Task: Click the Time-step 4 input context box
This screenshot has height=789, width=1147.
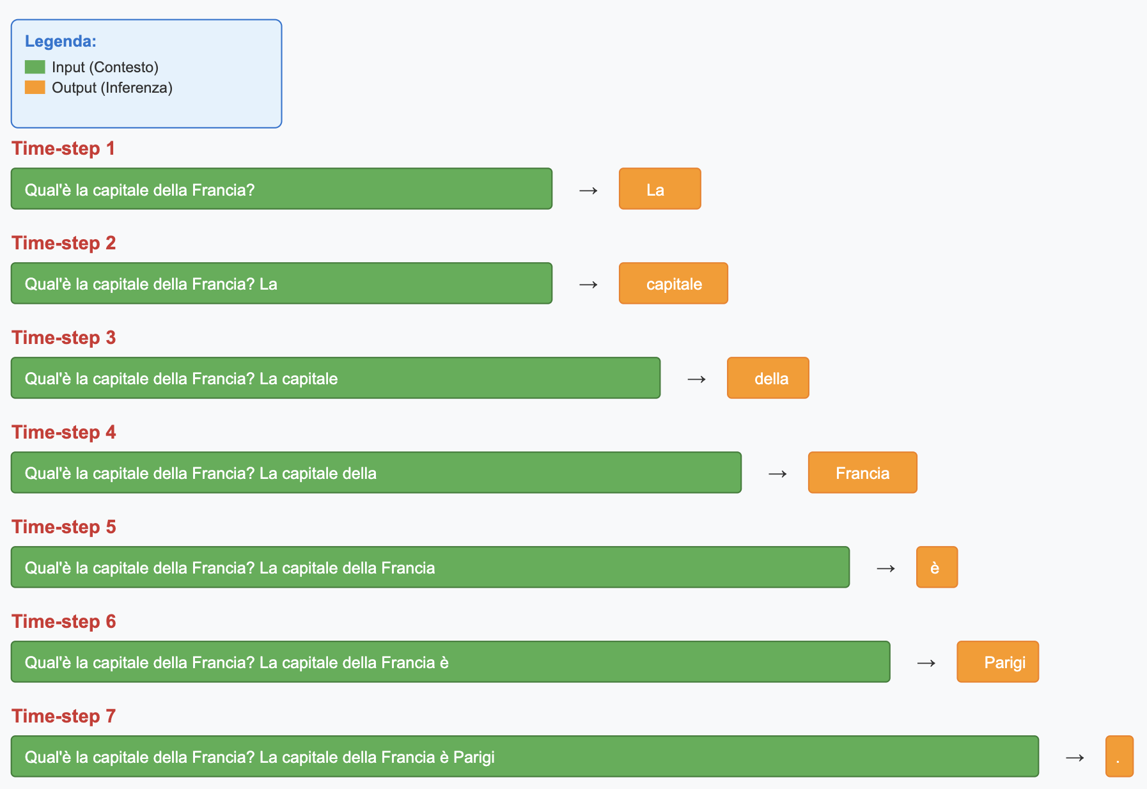Action: (376, 473)
